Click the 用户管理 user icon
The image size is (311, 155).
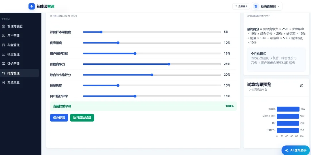3,36
